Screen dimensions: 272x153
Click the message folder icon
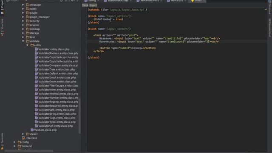(28, 5)
